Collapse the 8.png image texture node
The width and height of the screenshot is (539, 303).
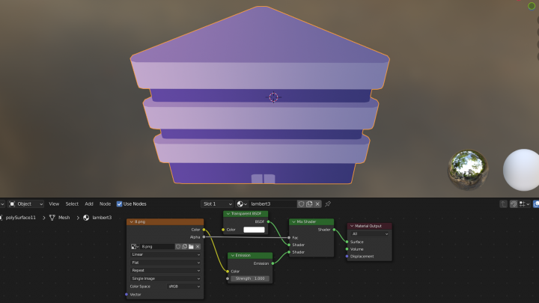131,222
